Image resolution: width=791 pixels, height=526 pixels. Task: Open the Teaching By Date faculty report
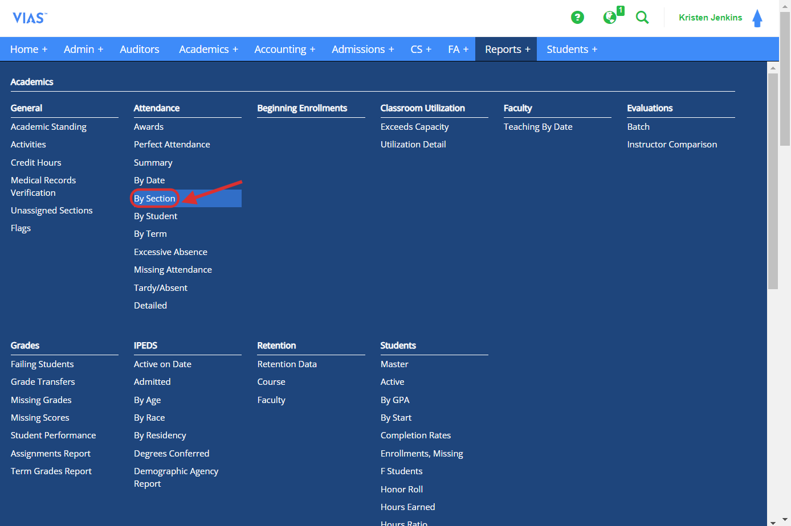coord(538,126)
